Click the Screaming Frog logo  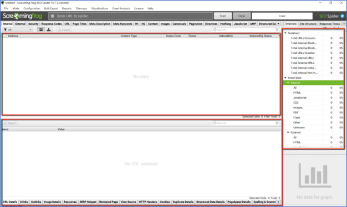(22, 16)
